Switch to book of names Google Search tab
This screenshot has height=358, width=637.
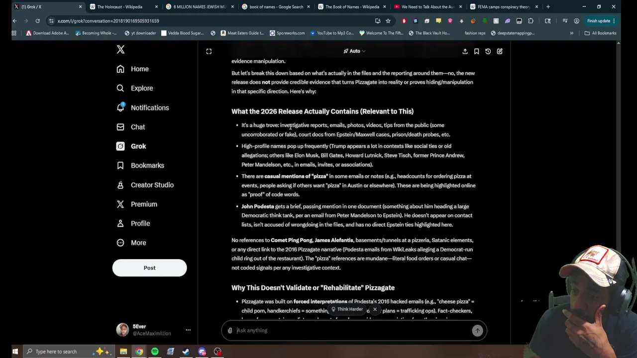click(x=275, y=7)
